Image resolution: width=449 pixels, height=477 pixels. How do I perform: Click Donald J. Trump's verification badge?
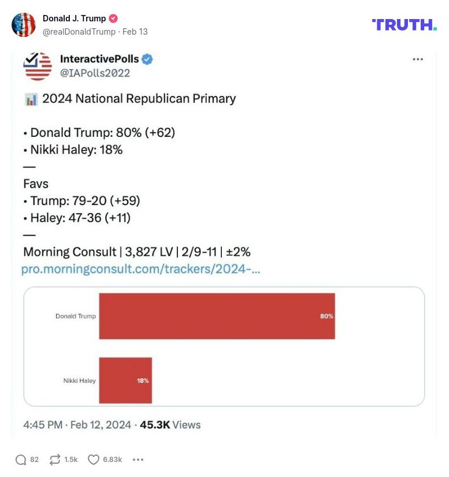113,18
